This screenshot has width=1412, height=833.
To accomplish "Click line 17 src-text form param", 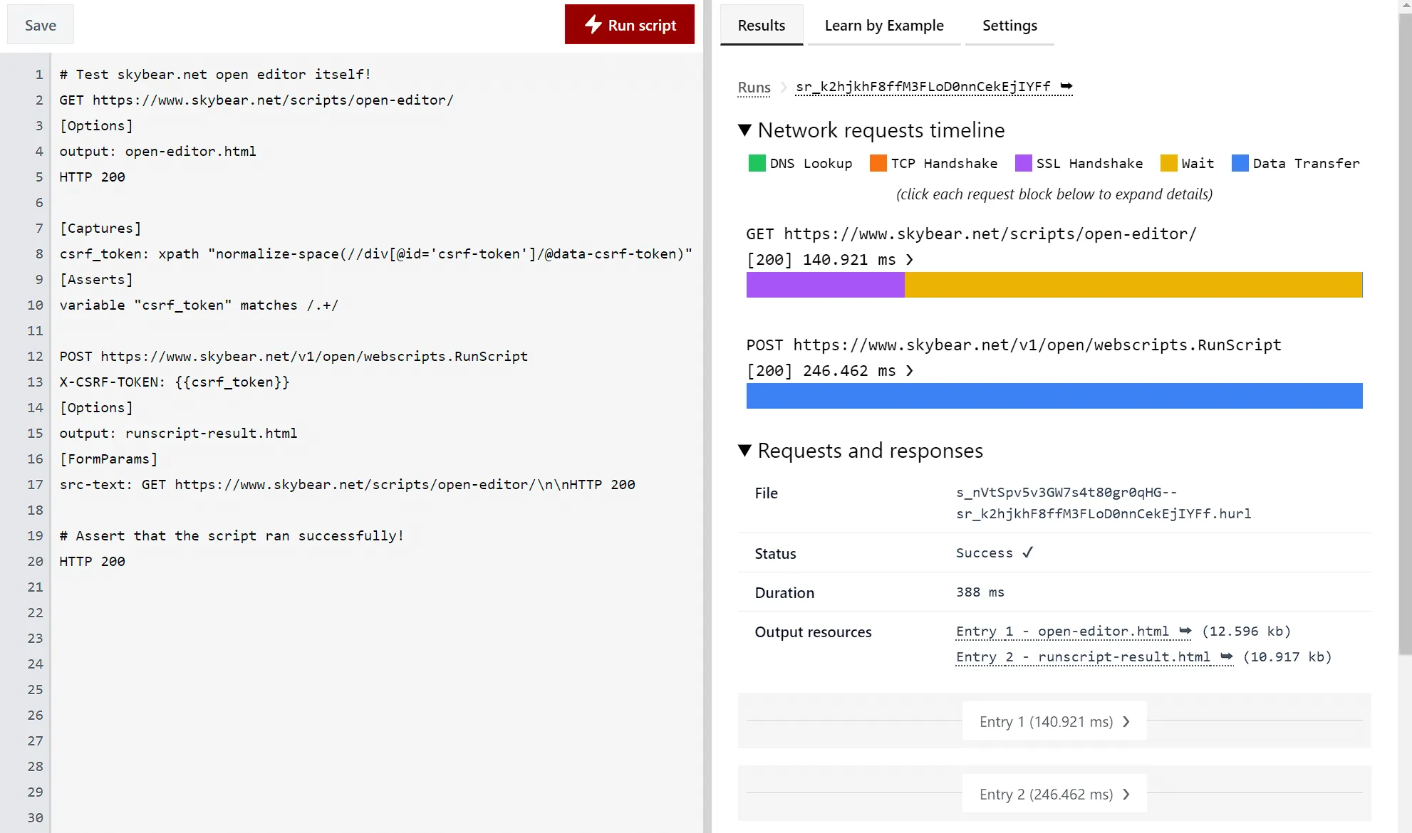I will 347,485.
